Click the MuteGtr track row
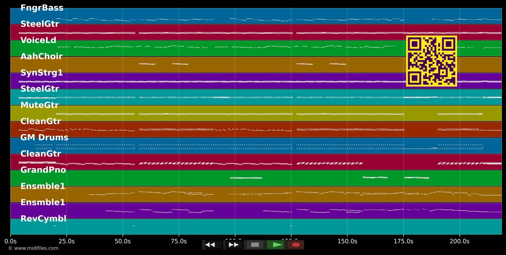506x255 pixels. pos(39,105)
